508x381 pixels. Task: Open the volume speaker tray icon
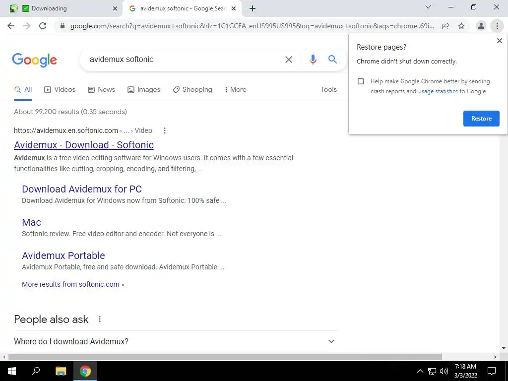coord(444,371)
